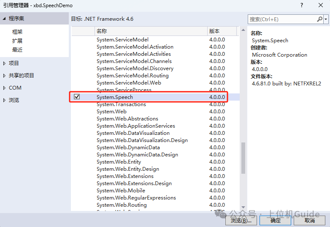Click the search magnifier icon
The image size is (330, 227).
(x=319, y=19)
